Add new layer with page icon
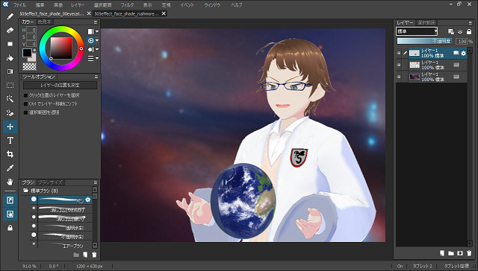Screen dimensions: 478x271 tap(442, 253)
